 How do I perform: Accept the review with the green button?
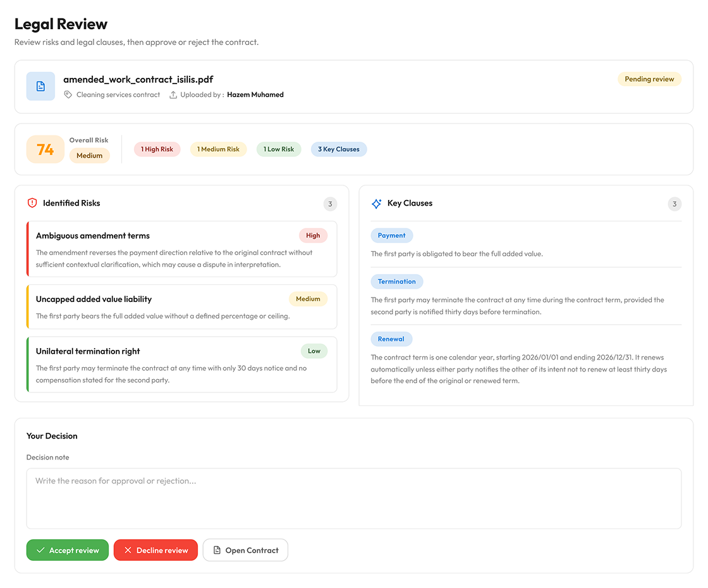[67, 550]
